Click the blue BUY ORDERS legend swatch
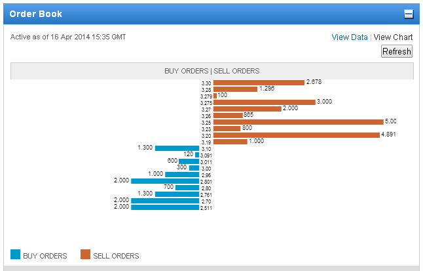Image resolution: width=423 pixels, height=271 pixels. [x=15, y=254]
